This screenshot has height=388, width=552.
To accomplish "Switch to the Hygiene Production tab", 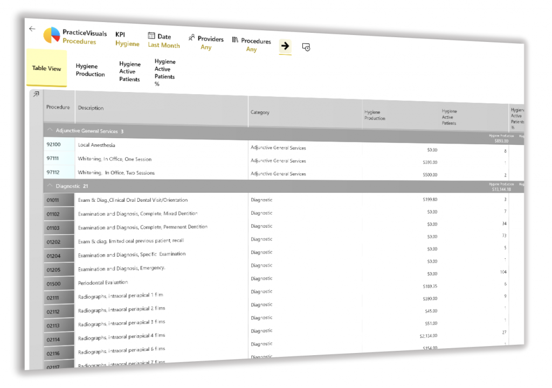I will [x=90, y=70].
